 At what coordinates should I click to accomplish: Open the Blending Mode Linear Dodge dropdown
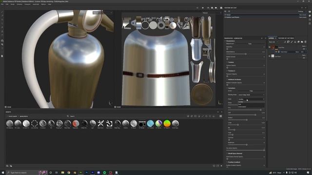252,95
